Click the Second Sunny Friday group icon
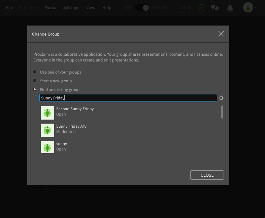This screenshot has width=265, height=218. point(47,113)
